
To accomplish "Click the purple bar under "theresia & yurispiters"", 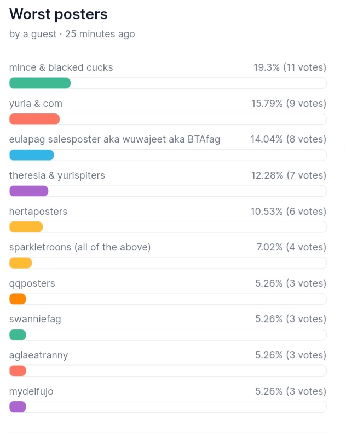I will [x=28, y=191].
